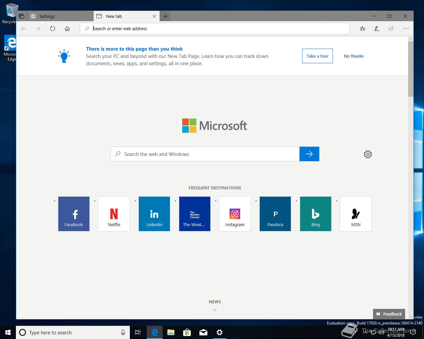
Task: Click the page vertical scrollbar thumb
Action: pos(411,69)
